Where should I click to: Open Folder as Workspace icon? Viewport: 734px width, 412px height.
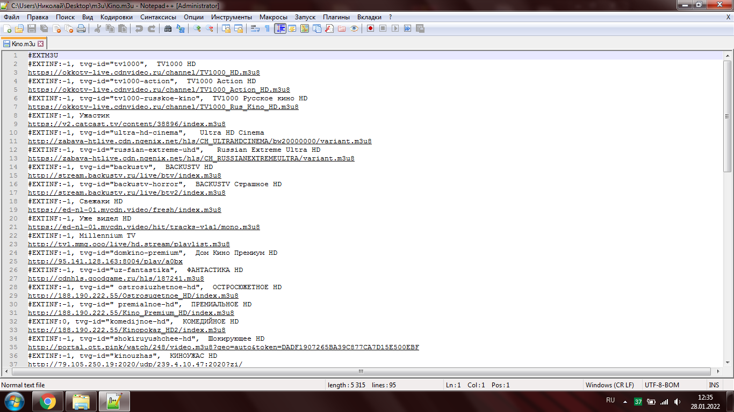pyautogui.click(x=342, y=28)
